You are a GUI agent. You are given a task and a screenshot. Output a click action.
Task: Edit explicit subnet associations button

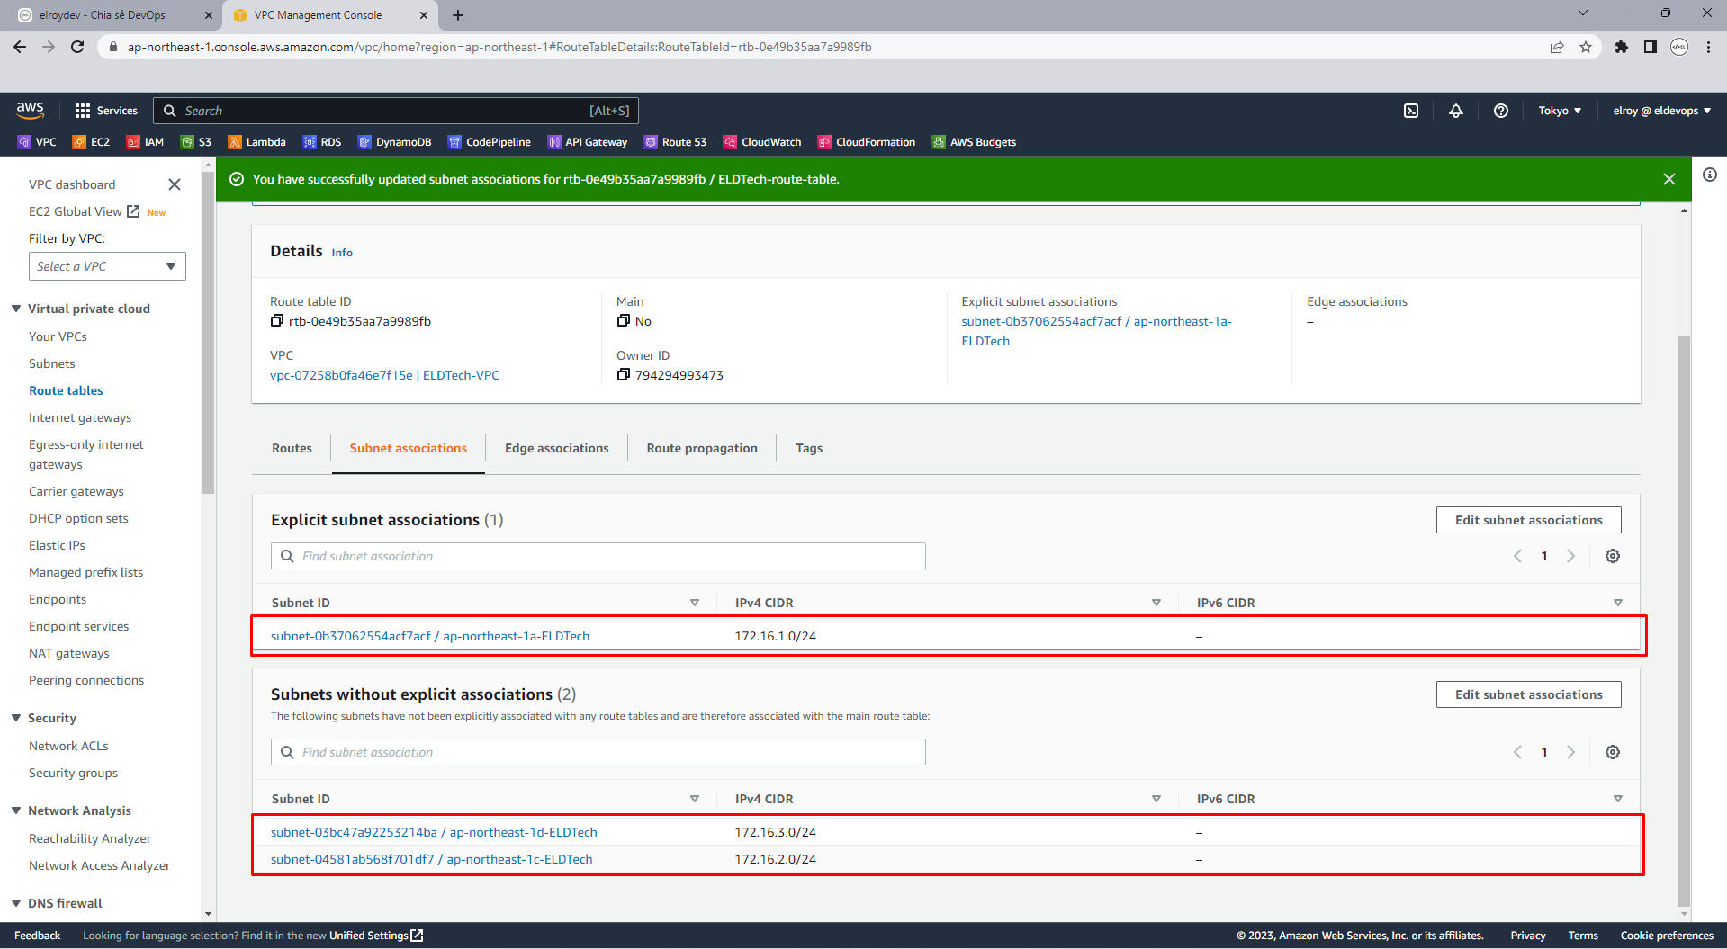point(1528,520)
